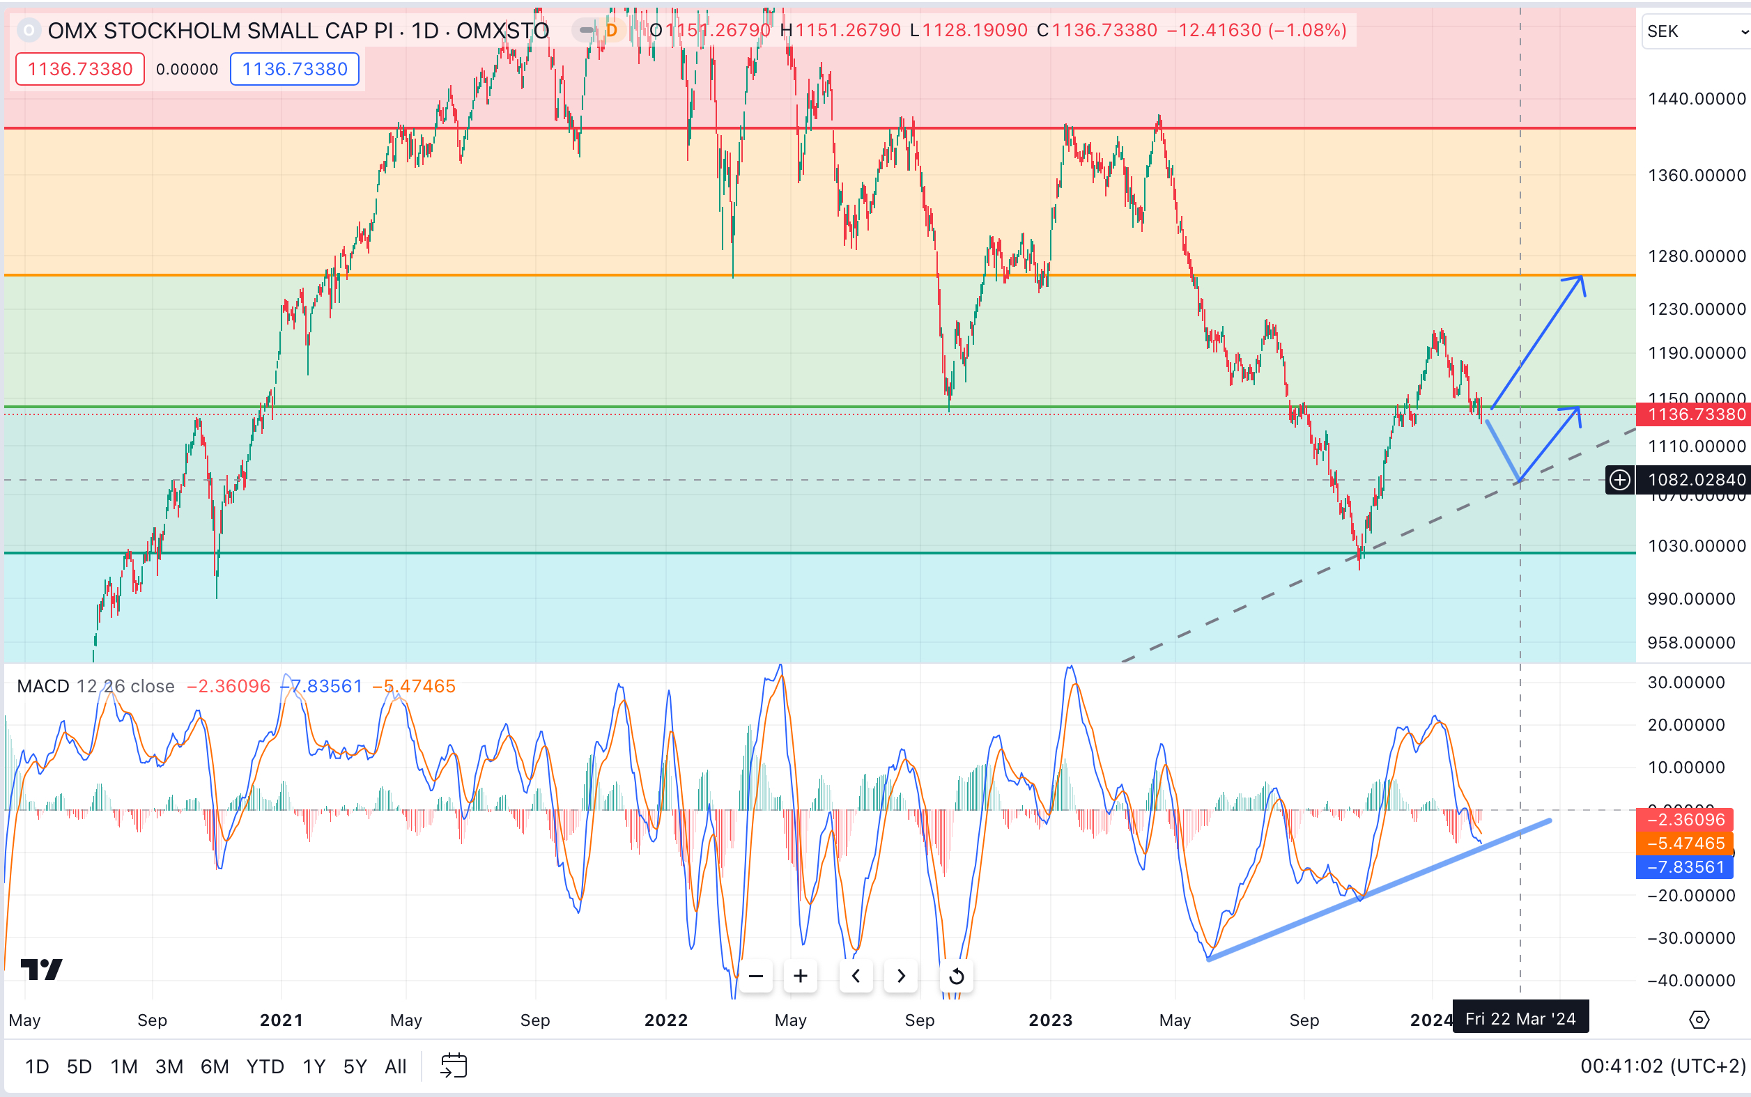Click the 00:41:02 (UTC+2) timezone clock
The image size is (1751, 1097).
1663,1066
